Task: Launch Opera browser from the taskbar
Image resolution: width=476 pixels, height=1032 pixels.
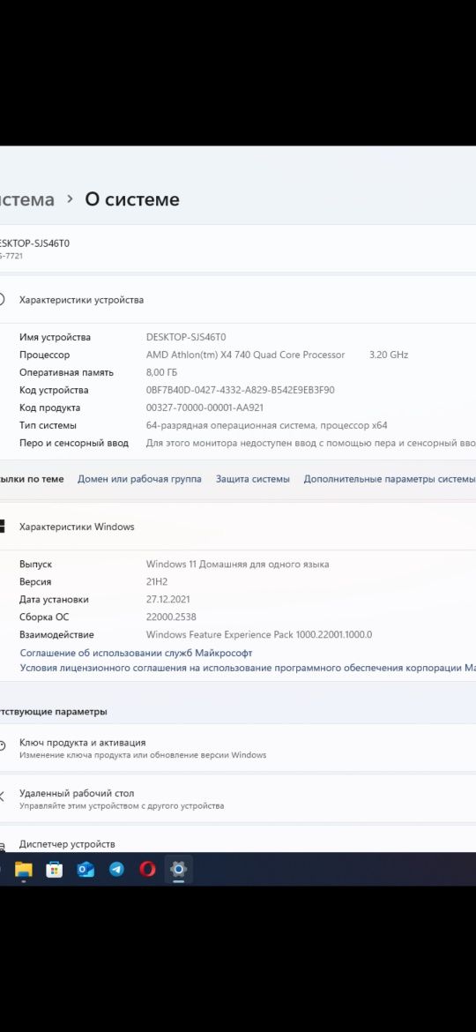Action: click(x=147, y=870)
